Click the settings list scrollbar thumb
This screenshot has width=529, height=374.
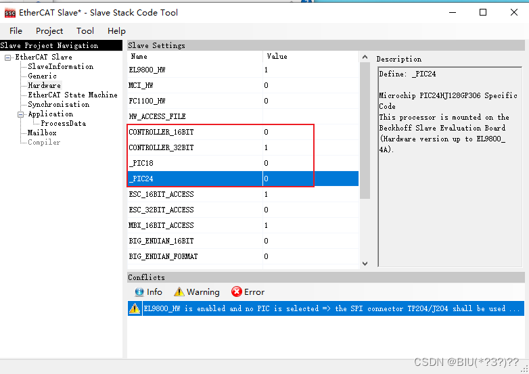365,131
